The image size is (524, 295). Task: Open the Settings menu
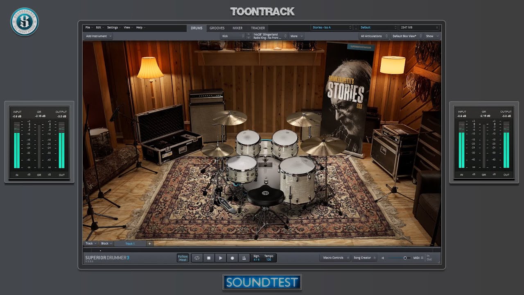point(113,27)
